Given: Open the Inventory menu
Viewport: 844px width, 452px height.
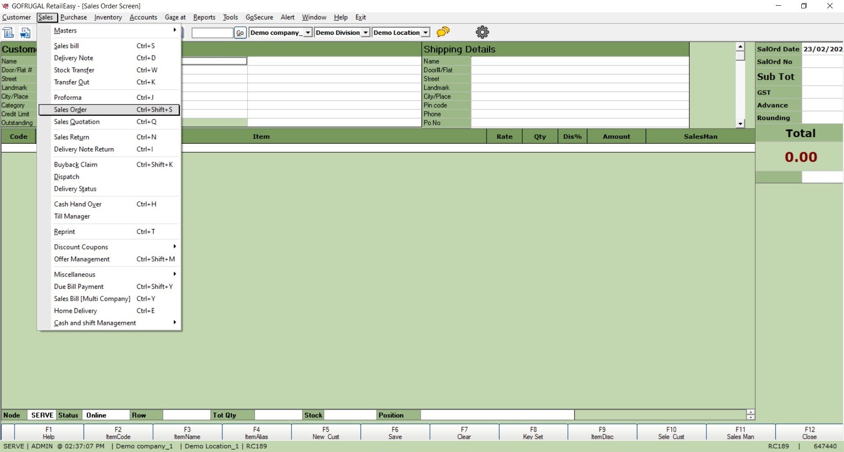Looking at the screenshot, I should point(108,17).
